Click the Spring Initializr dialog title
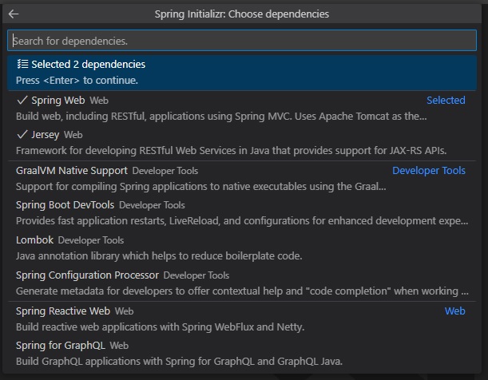488x380 pixels. click(241, 14)
